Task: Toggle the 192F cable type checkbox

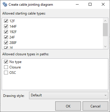Action: [6, 32]
